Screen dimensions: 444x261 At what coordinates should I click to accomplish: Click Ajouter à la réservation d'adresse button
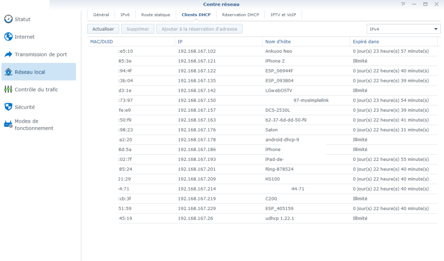coord(199,29)
